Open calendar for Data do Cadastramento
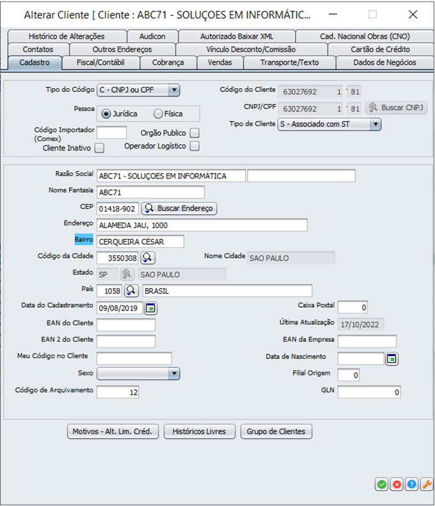The image size is (435, 506). pyautogui.click(x=151, y=308)
